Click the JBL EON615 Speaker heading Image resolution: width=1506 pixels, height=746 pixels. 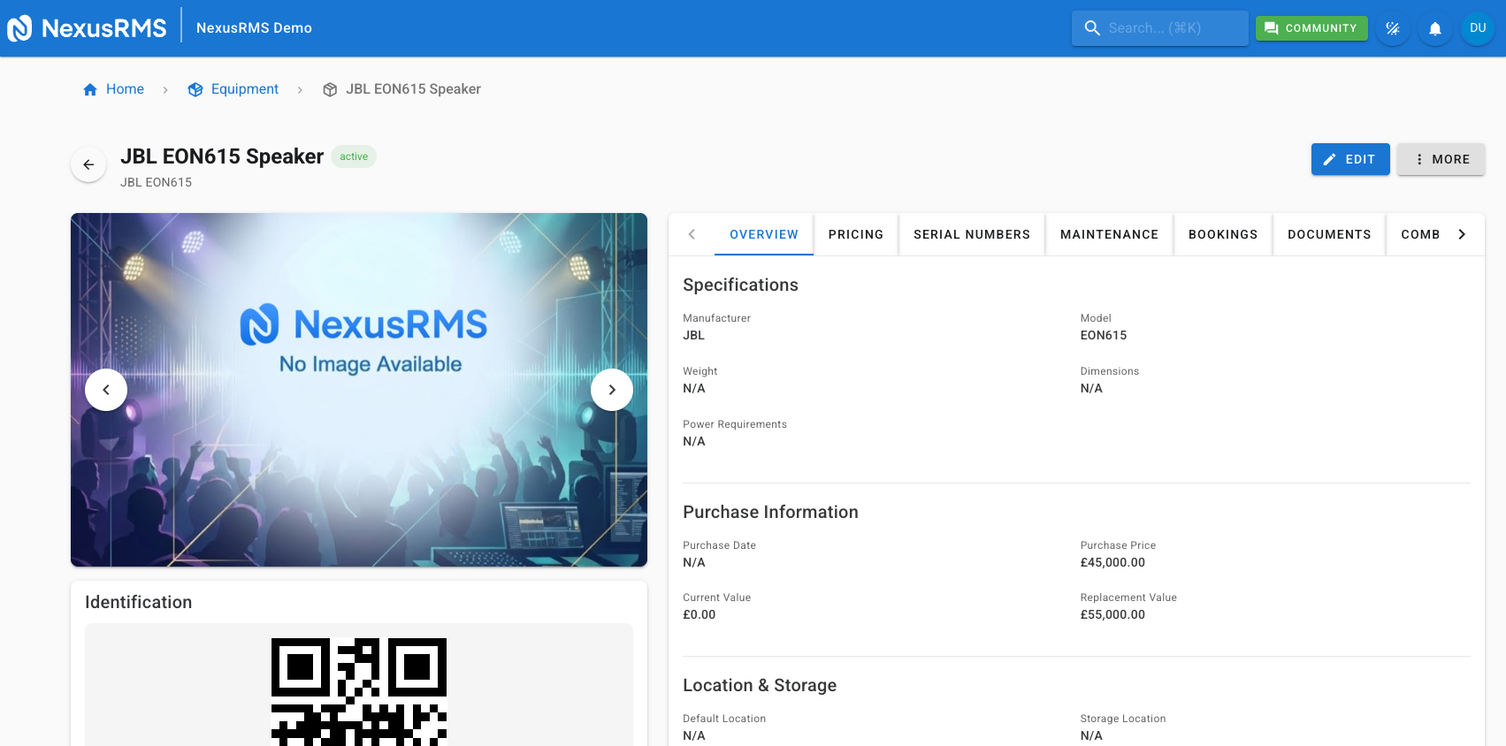coord(222,156)
